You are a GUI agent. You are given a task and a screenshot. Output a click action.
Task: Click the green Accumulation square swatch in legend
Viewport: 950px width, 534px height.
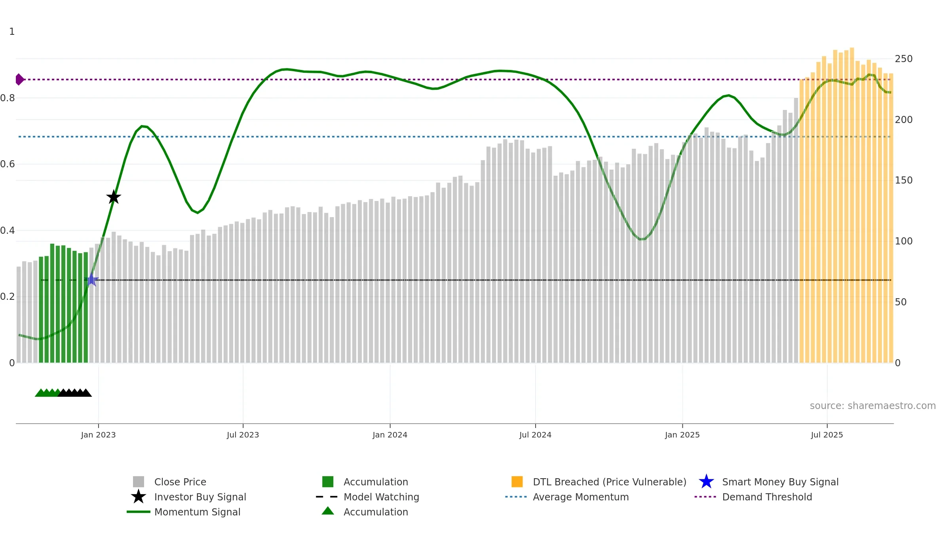click(328, 482)
